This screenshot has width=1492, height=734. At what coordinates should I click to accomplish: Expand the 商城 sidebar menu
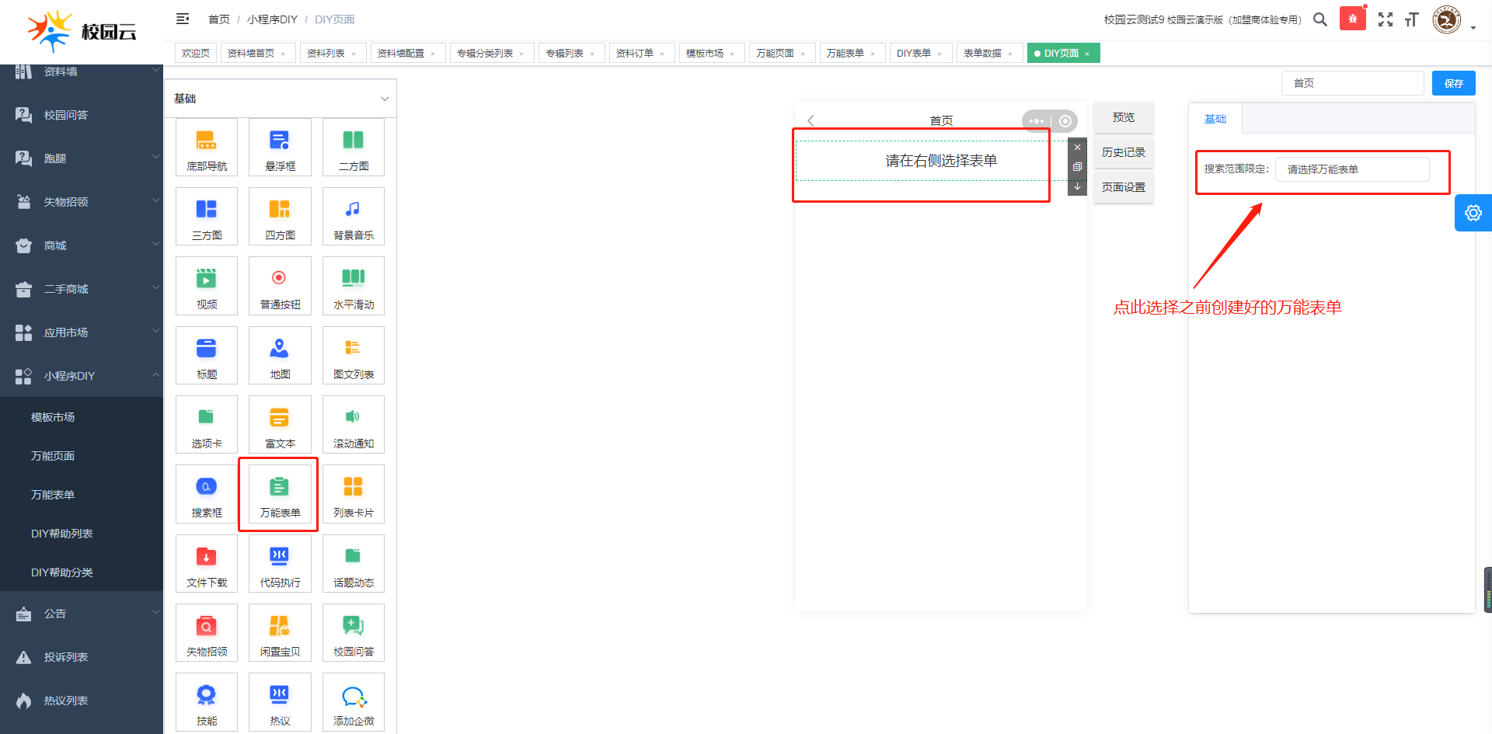(x=82, y=245)
